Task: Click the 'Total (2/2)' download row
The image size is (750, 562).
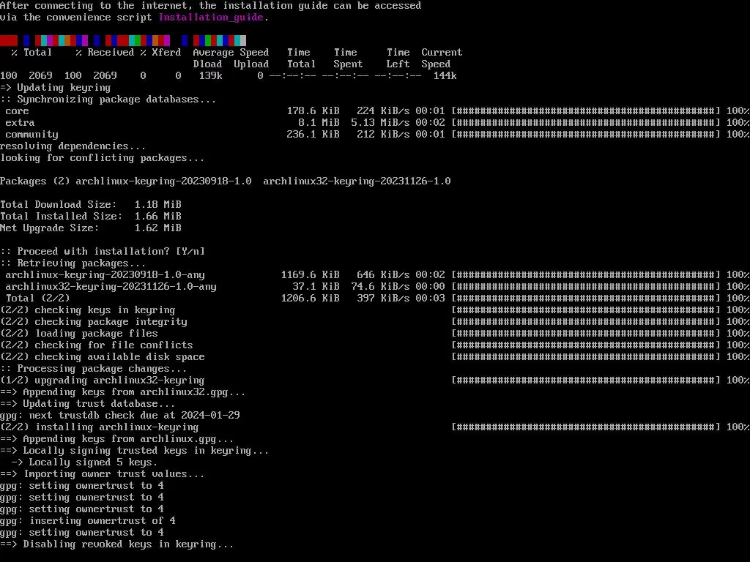Action: click(x=375, y=299)
